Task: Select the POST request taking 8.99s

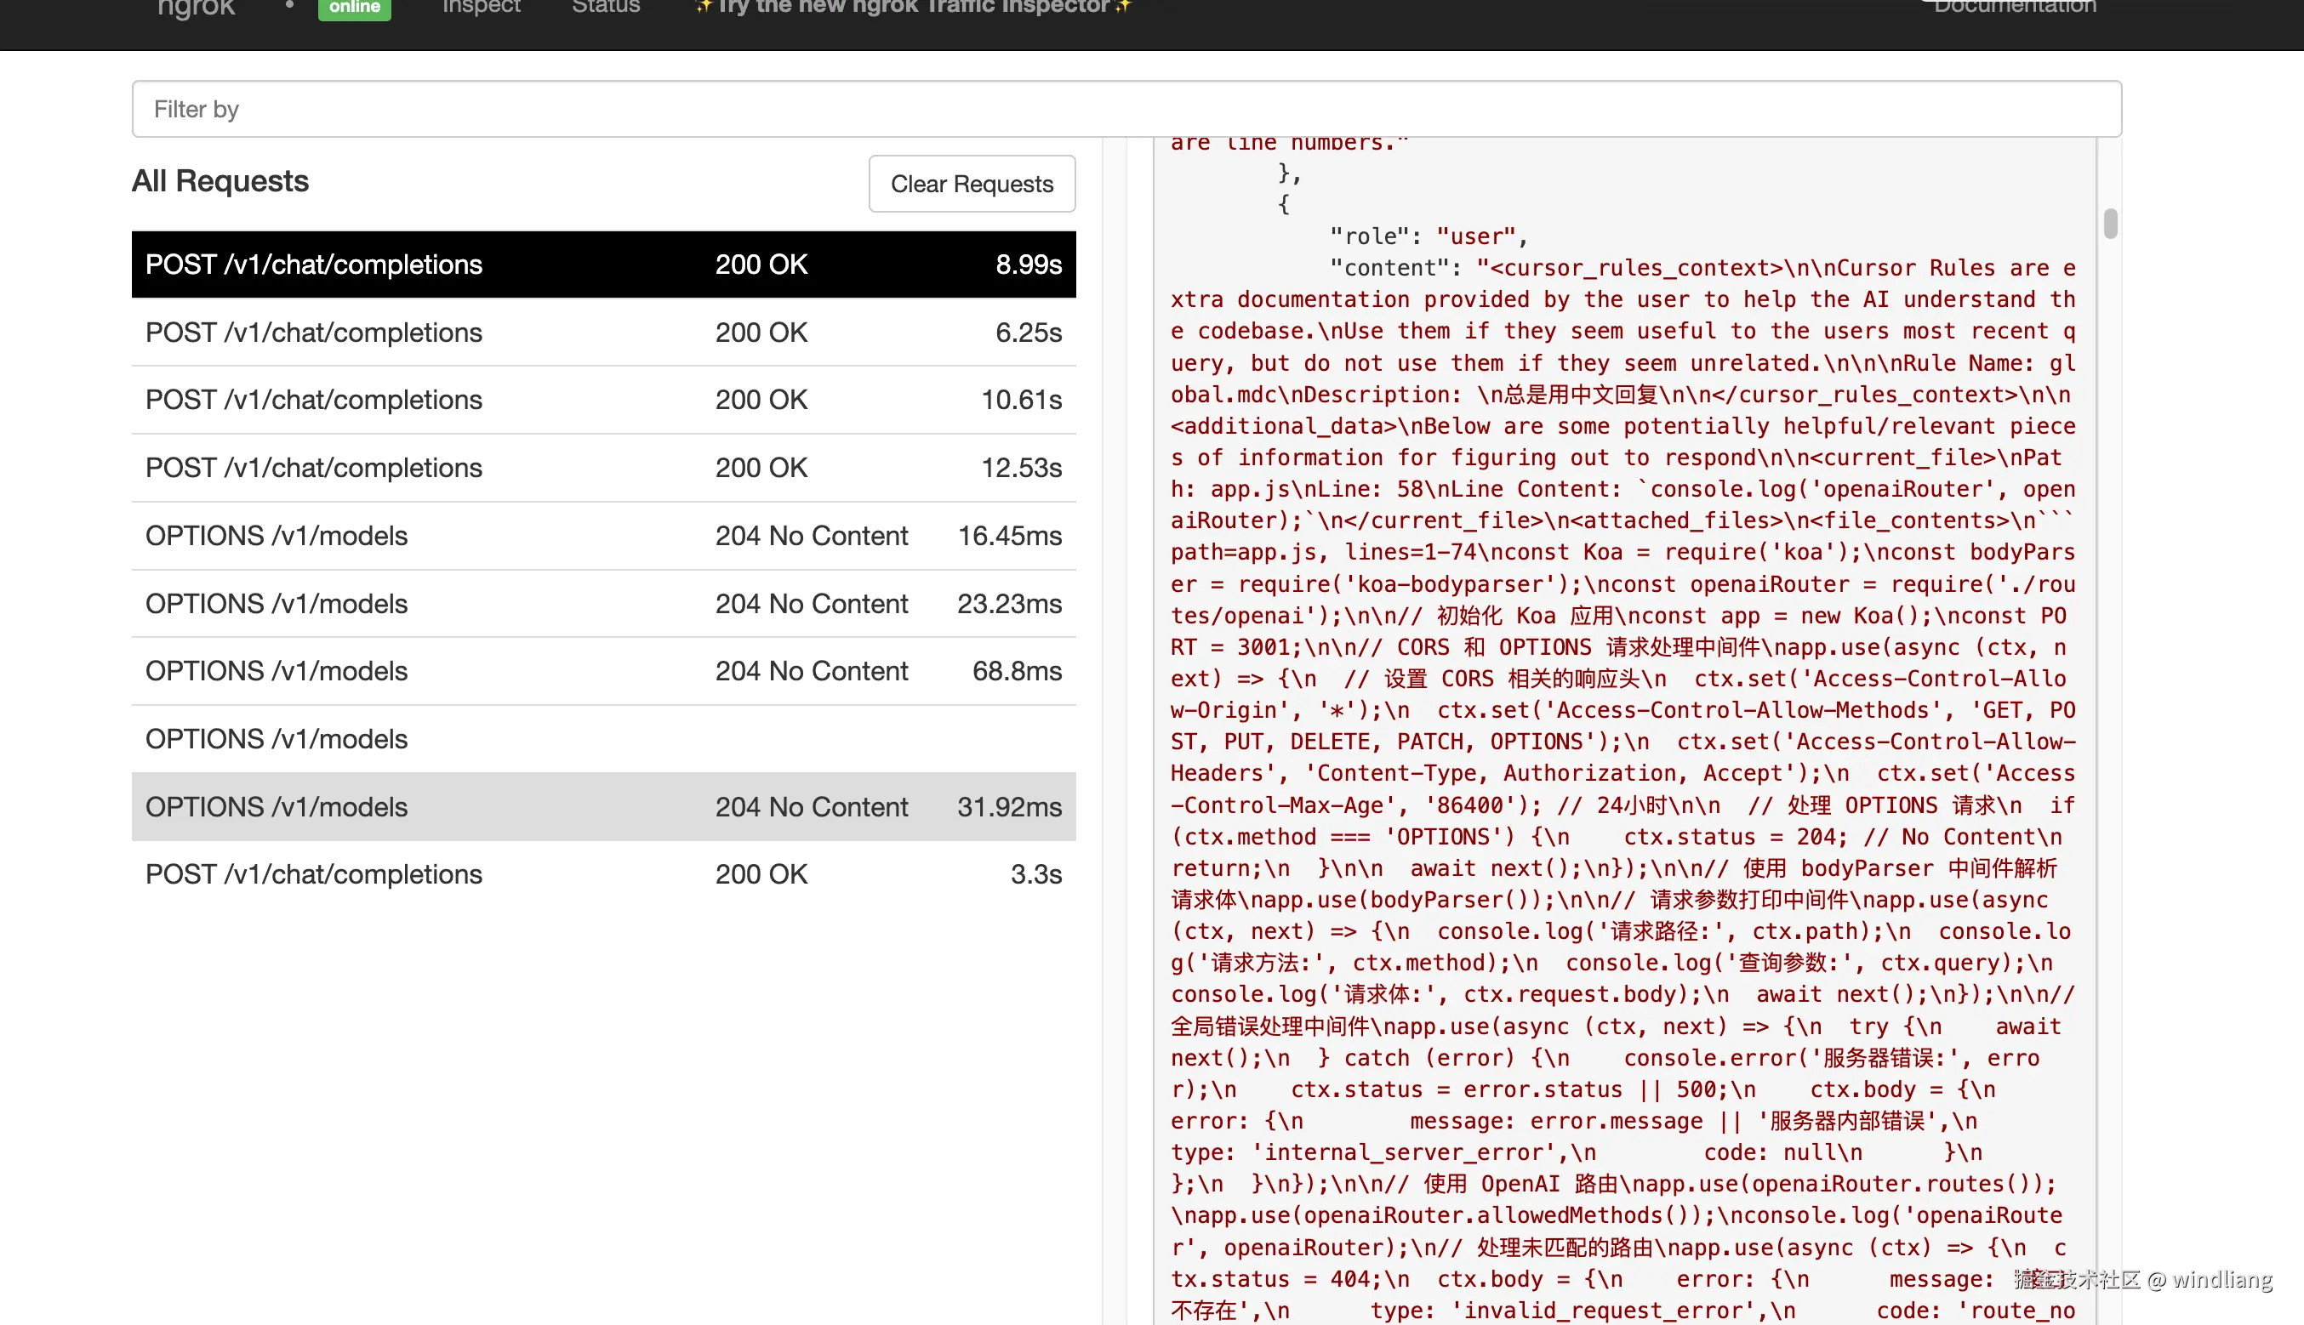Action: (x=602, y=264)
